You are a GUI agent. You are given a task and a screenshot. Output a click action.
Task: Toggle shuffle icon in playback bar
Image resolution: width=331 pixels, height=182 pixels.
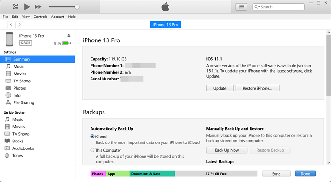(x=16, y=7)
